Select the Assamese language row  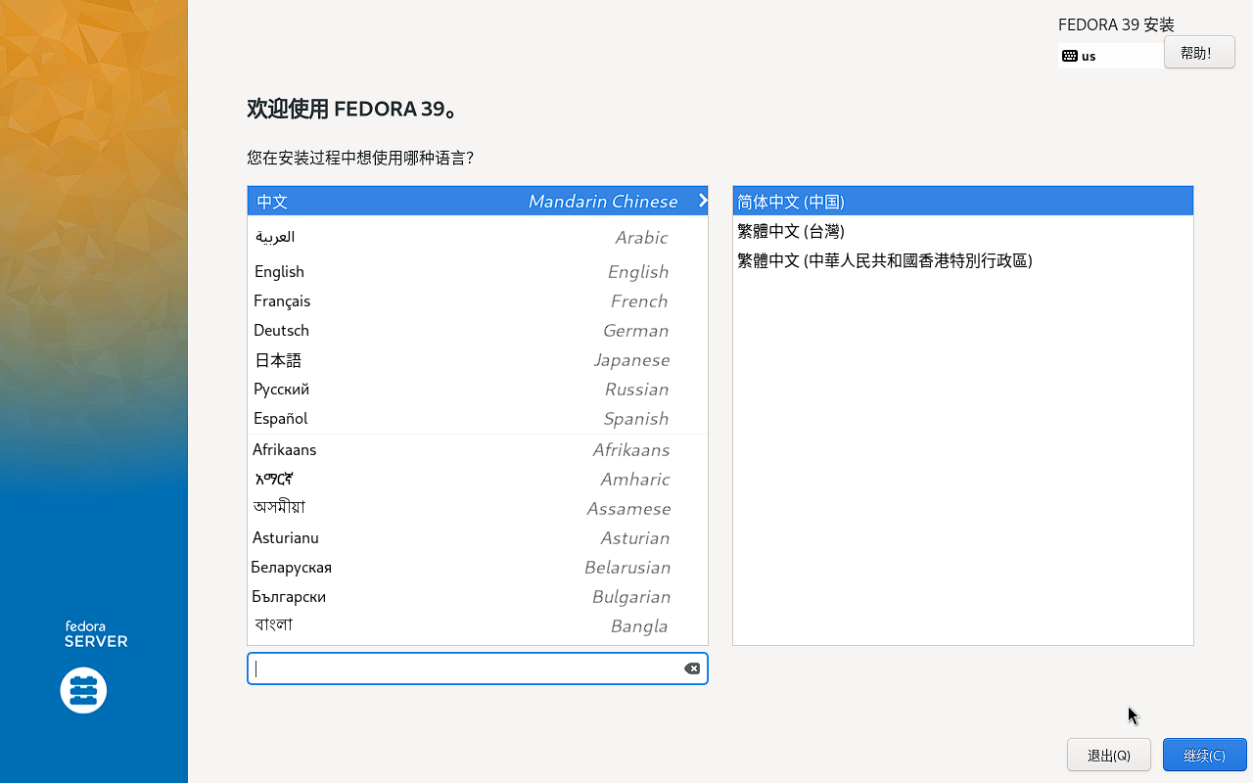478,508
